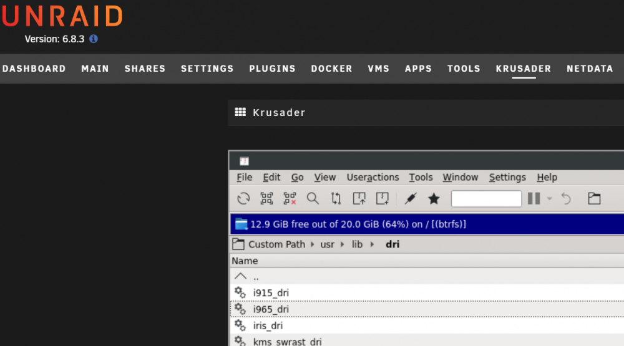Select the KRUSADER tab
The height and width of the screenshot is (346, 624).
[x=524, y=69]
